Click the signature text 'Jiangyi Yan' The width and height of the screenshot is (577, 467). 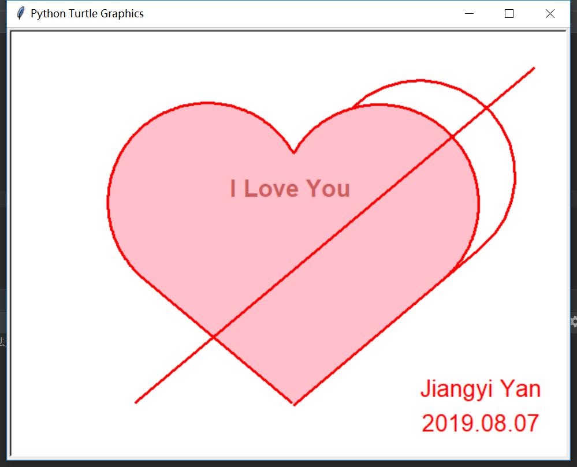click(x=480, y=389)
